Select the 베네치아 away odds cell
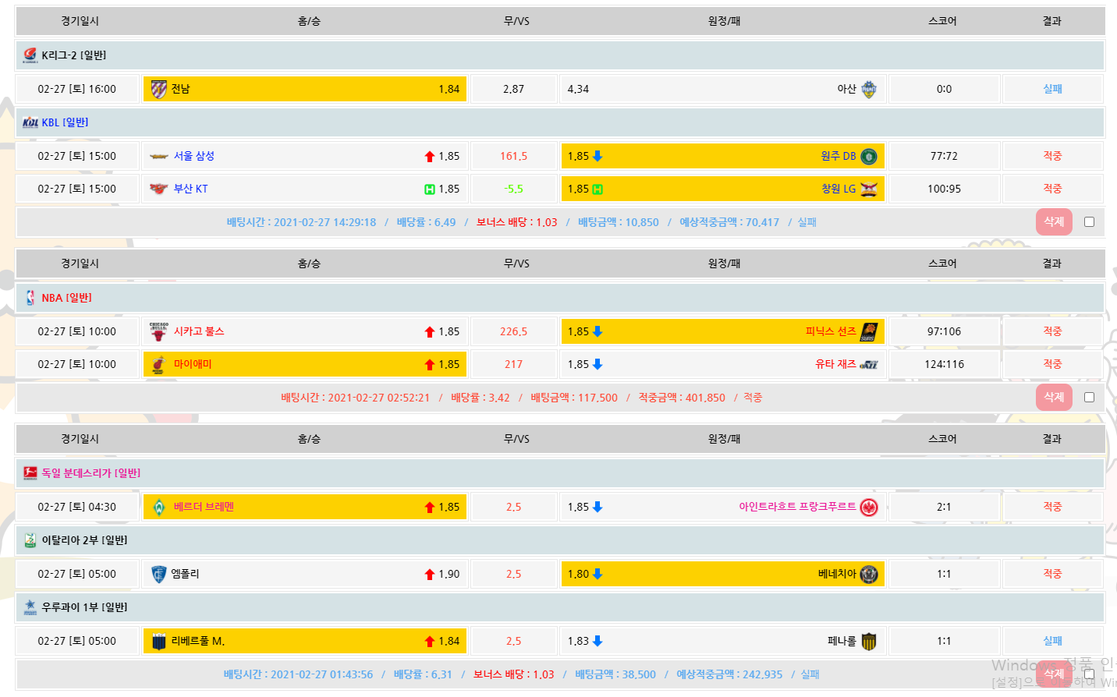The image size is (1117, 697). point(722,574)
